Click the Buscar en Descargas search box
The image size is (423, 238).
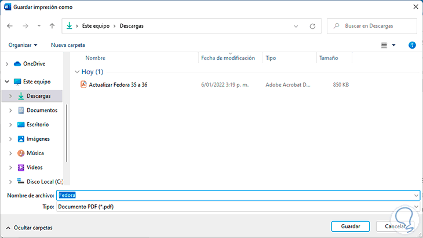click(x=372, y=26)
